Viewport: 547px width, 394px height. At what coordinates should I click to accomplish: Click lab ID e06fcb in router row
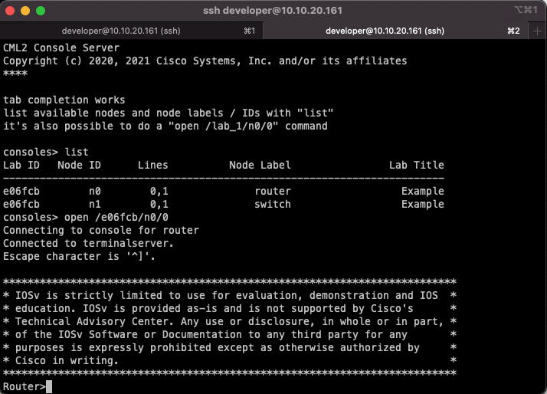point(21,191)
